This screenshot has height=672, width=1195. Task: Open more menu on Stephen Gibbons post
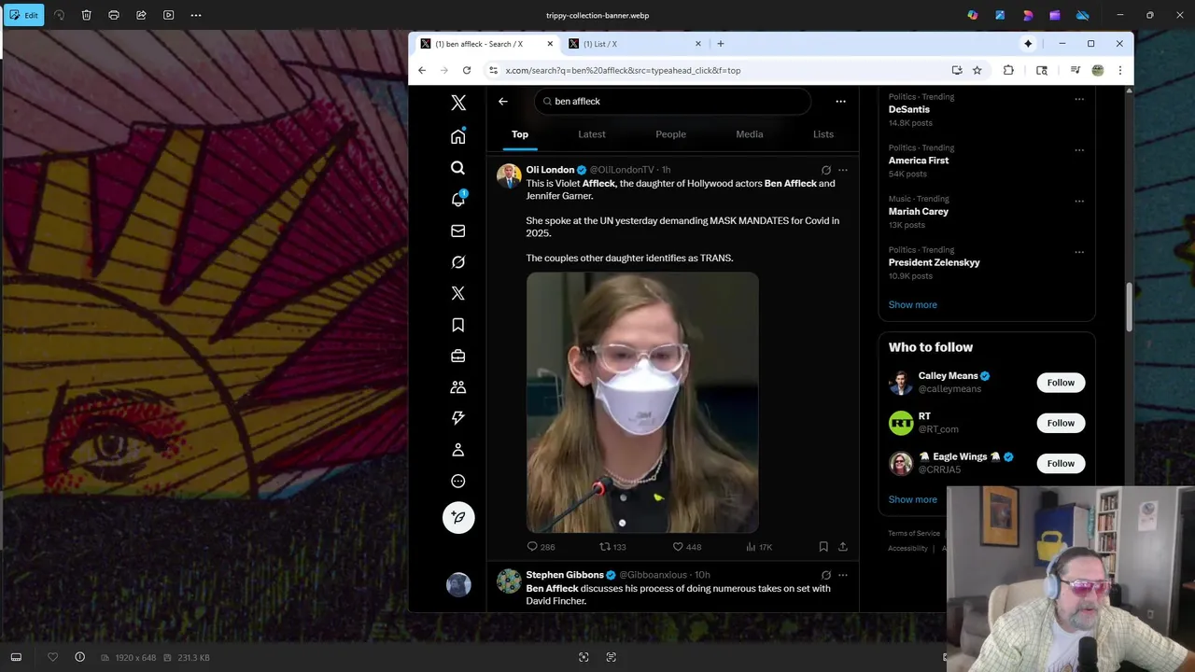tap(843, 575)
